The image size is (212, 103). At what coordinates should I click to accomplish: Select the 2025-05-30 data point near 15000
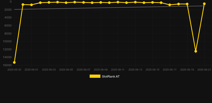point(14,62)
